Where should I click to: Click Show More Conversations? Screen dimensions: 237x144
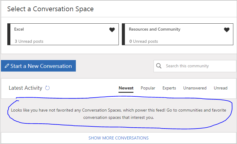pos(118,138)
